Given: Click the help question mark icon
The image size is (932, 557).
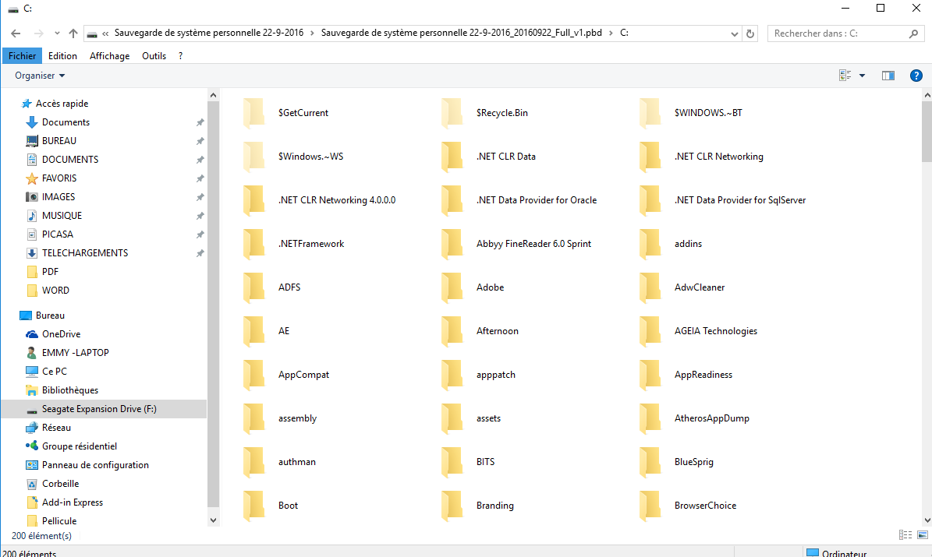Looking at the screenshot, I should coord(916,76).
